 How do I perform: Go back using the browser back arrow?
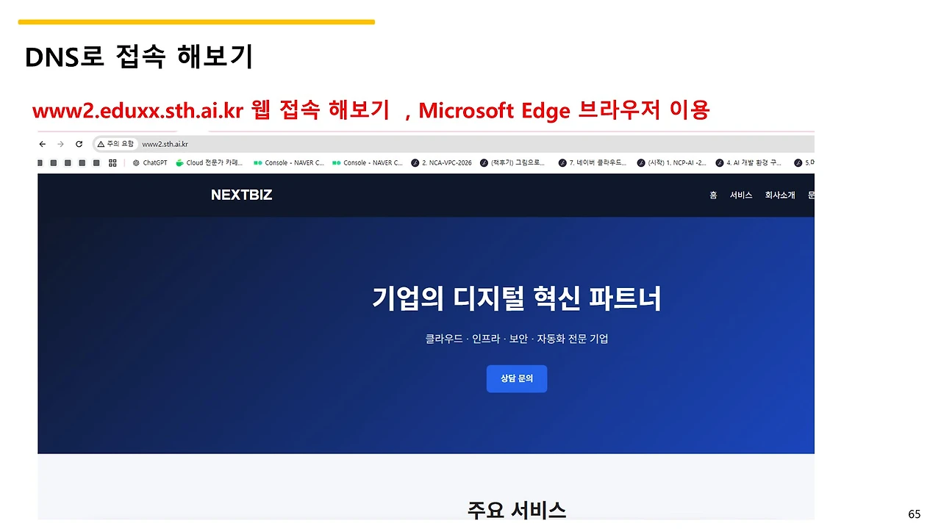[x=43, y=144]
